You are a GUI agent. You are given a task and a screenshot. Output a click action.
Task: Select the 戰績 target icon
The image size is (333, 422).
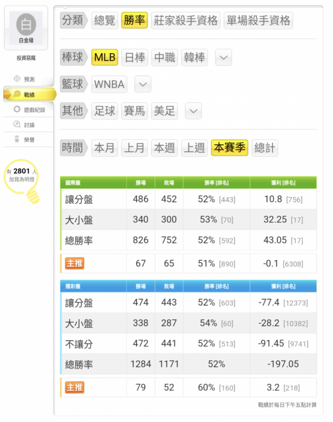point(17,94)
